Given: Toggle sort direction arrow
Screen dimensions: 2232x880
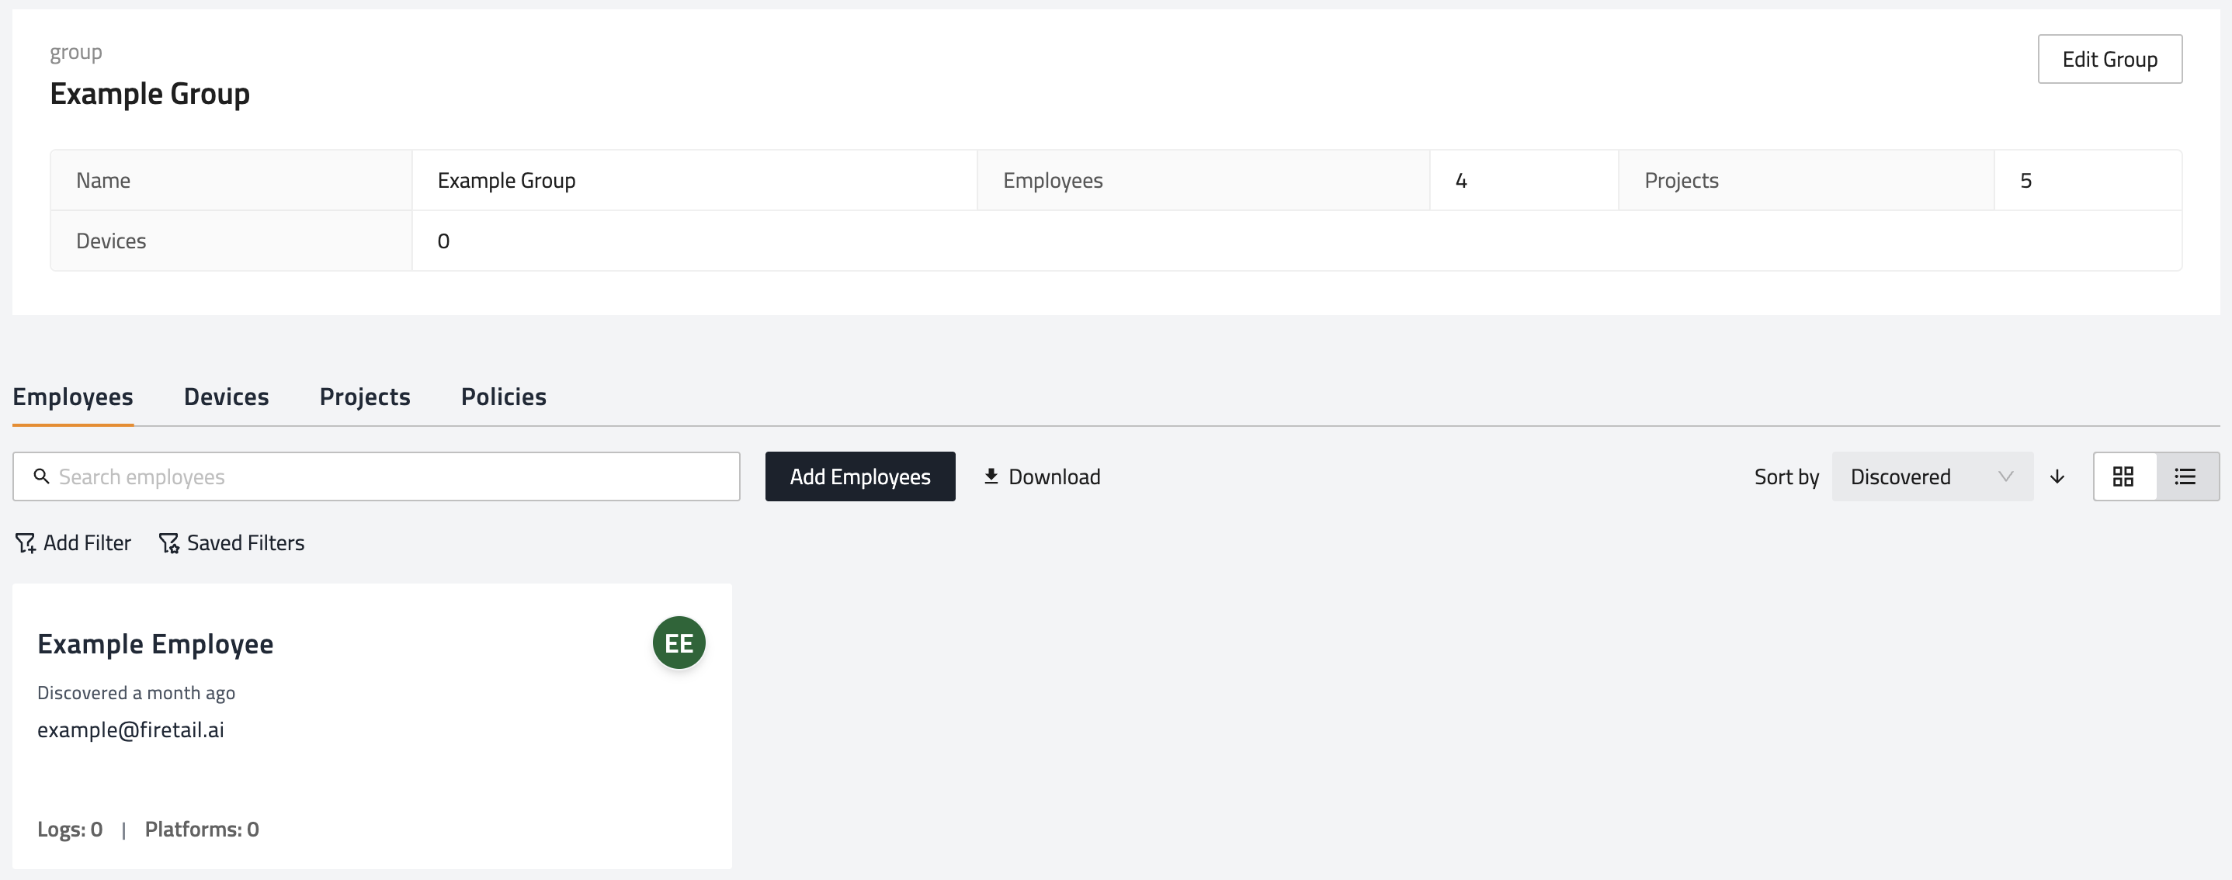Looking at the screenshot, I should pyautogui.click(x=2057, y=476).
